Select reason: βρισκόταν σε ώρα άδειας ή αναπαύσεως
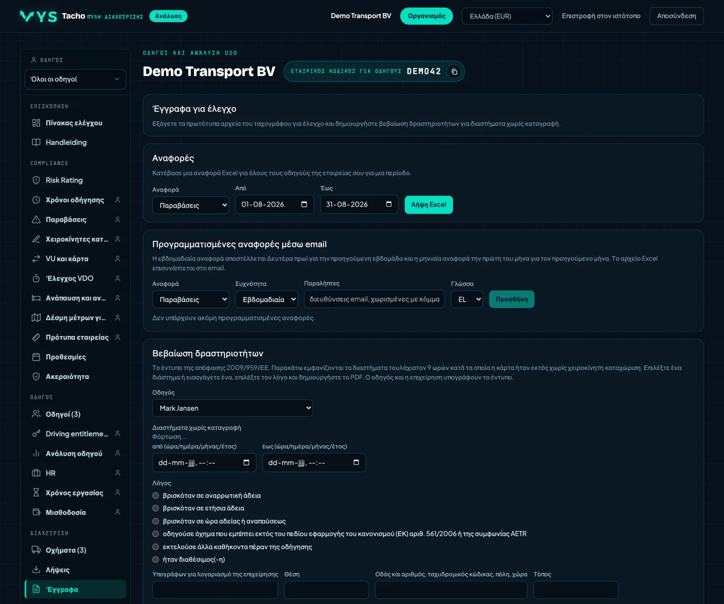Image resolution: width=724 pixels, height=604 pixels. (x=156, y=521)
